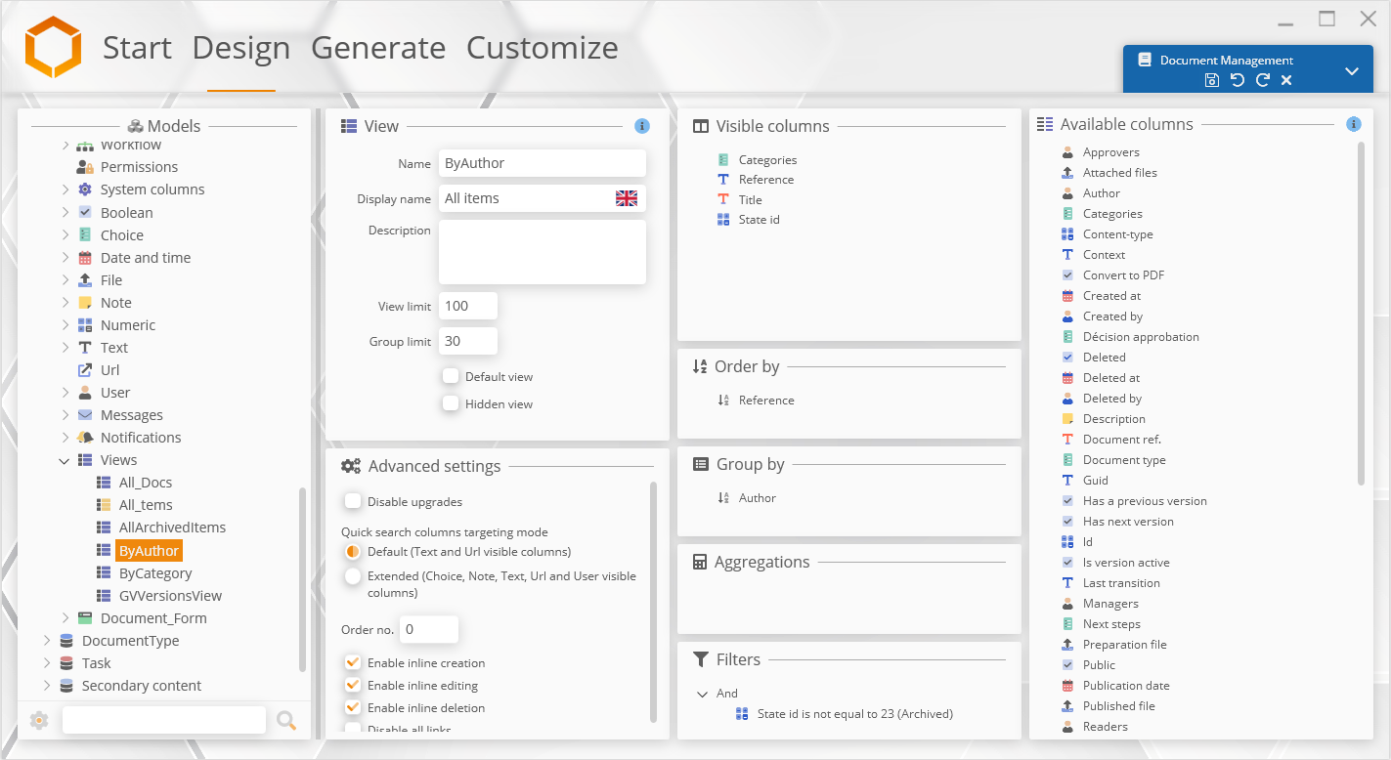Select the AllArchivedItems view
1391x760 pixels.
[172, 528]
